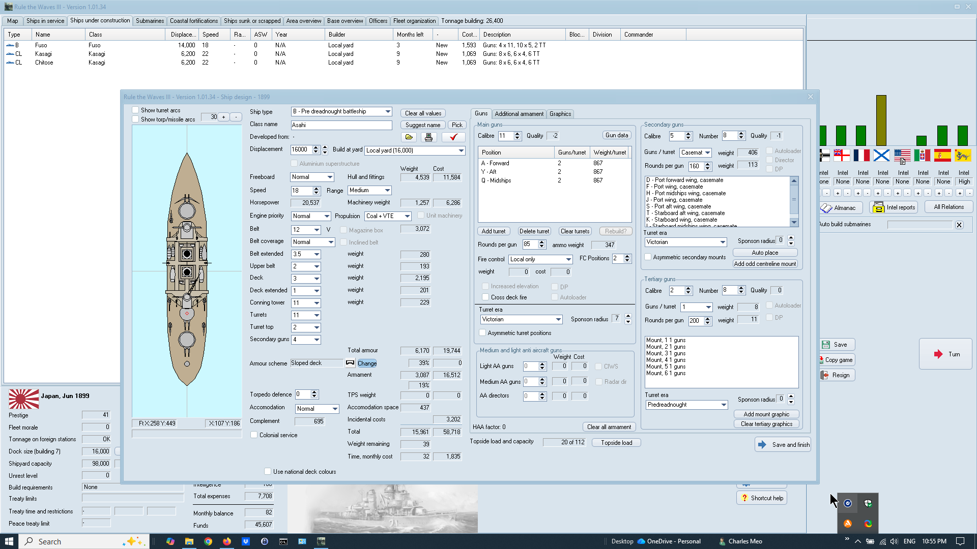
Task: Click the blue arrow Save and finish button
Action: click(x=783, y=445)
